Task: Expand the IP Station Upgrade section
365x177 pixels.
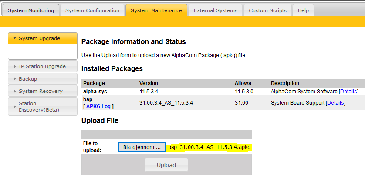Action: [43, 66]
